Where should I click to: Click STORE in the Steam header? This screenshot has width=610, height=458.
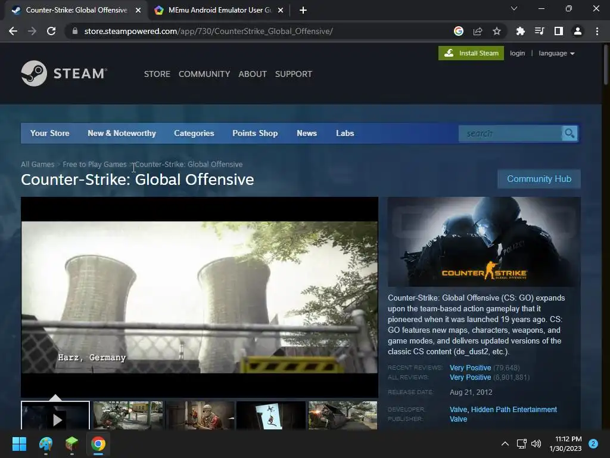(x=157, y=74)
